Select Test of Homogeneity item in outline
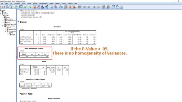Viewport: 182px width, 102px height. point(11,21)
